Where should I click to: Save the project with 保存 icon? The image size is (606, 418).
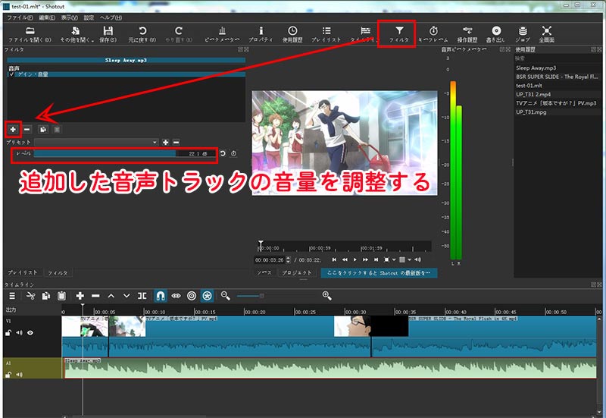[108, 34]
